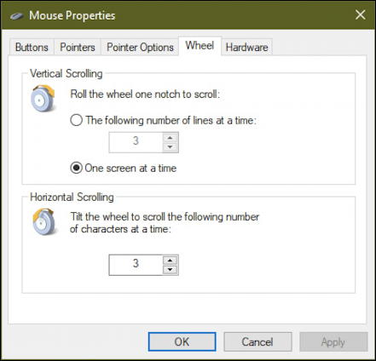Close the Mouse Properties dialog
The image size is (376, 361).
(361, 14)
